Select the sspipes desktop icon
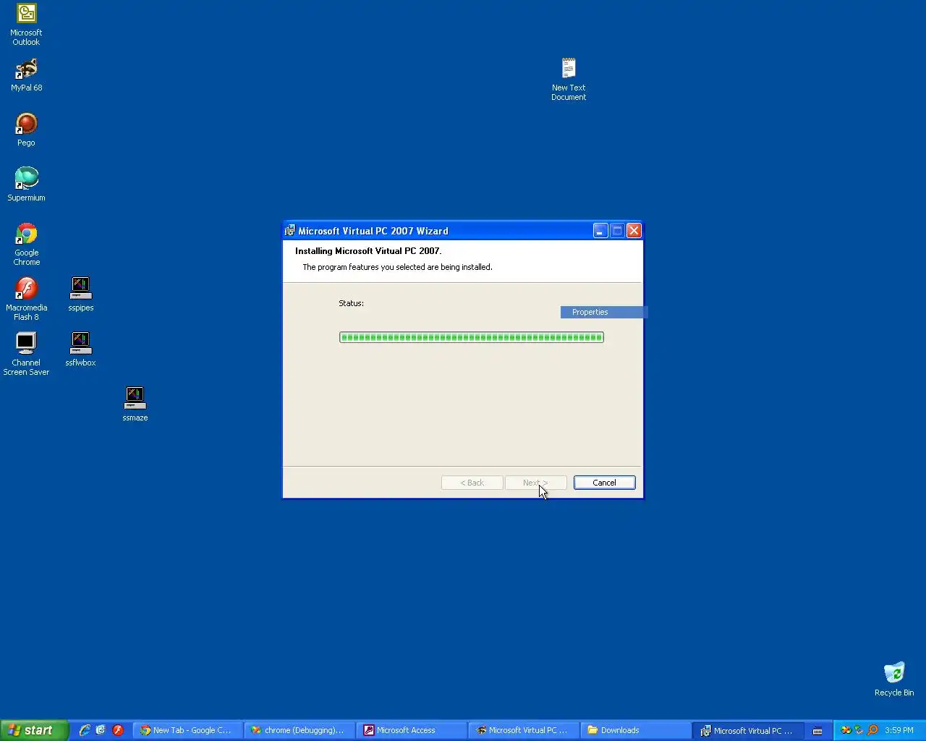 pyautogui.click(x=80, y=295)
